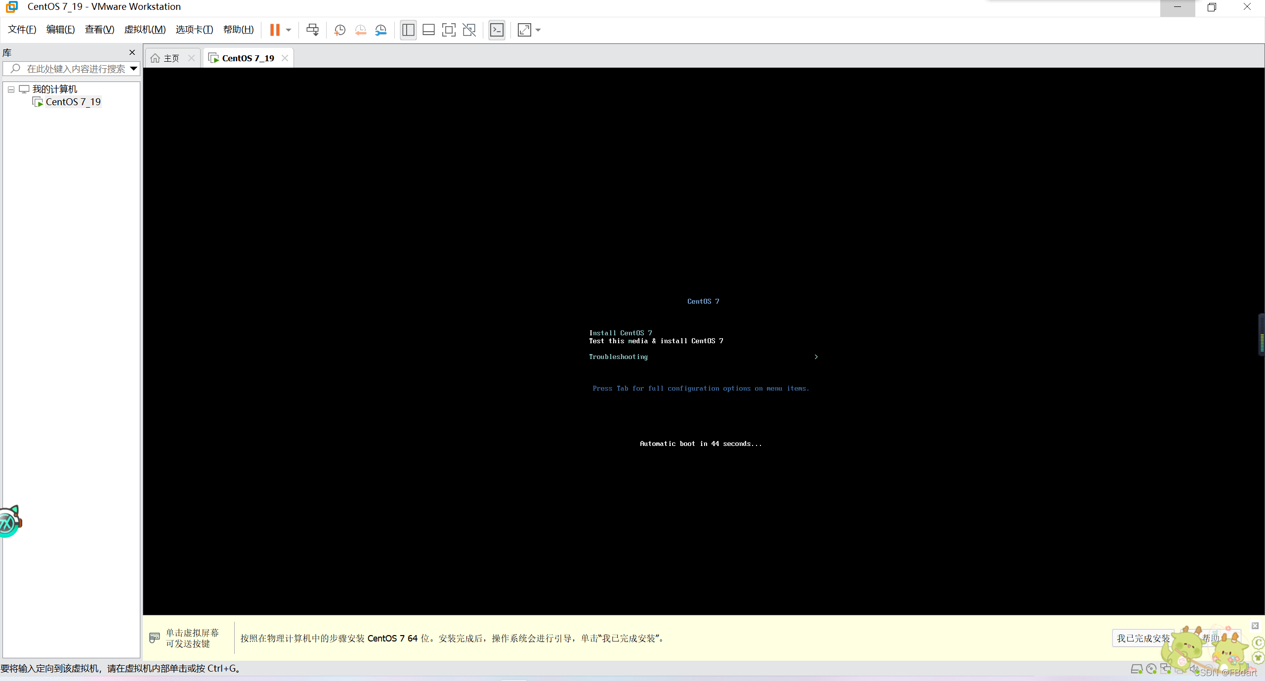The image size is (1265, 681).
Task: Send Ctrl+Alt+Del to virtual machine
Action: pos(312,30)
